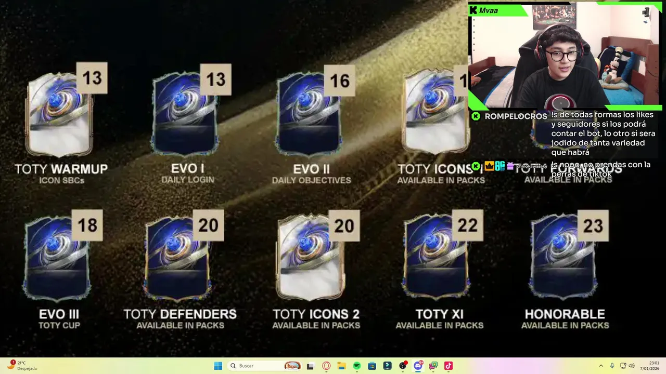Select the EVO II card image
This screenshot has width=666, height=374.
[x=309, y=114]
